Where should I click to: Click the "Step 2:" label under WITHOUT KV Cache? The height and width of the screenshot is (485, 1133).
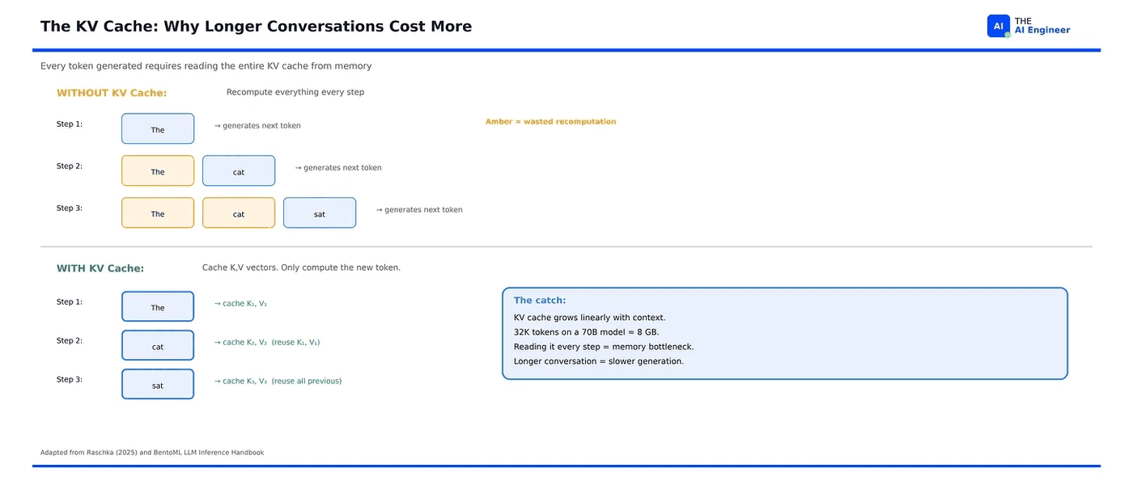point(70,167)
